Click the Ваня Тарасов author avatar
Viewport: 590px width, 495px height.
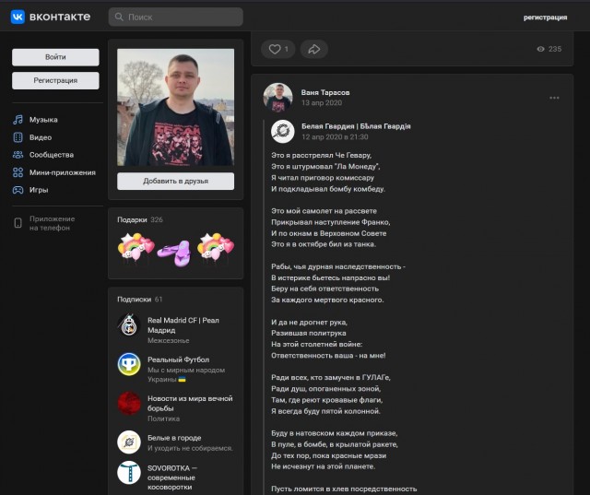click(x=278, y=97)
